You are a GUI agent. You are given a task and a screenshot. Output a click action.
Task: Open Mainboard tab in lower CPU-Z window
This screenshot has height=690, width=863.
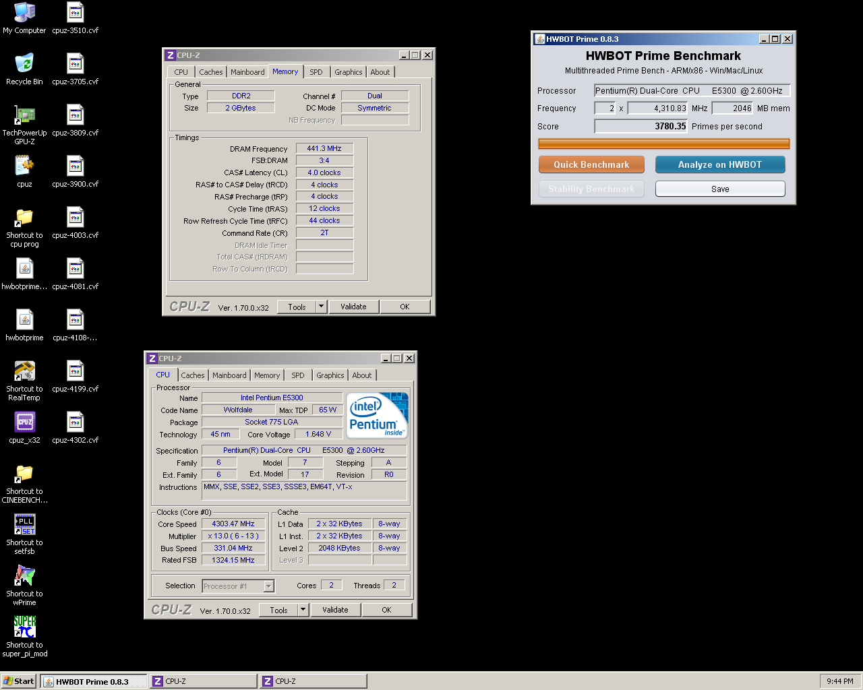pyautogui.click(x=229, y=375)
